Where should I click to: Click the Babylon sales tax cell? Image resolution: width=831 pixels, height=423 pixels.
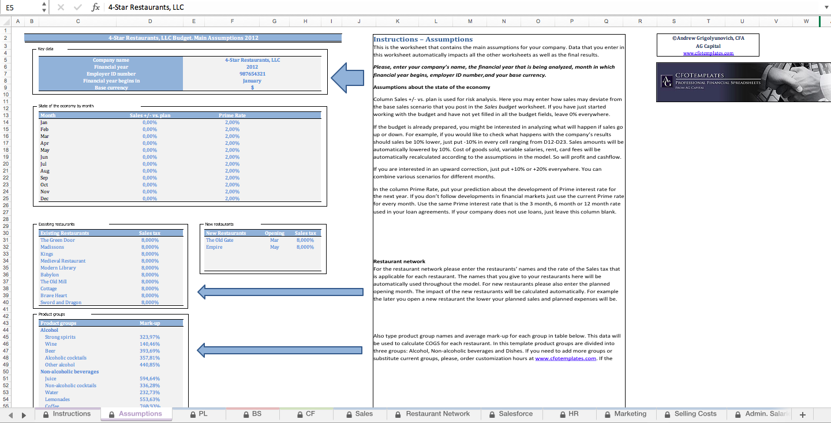point(149,275)
